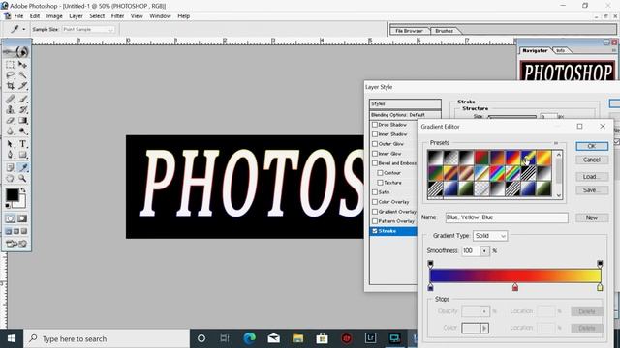Click the Save button
Viewport: 620px width, 348px height.
592,190
